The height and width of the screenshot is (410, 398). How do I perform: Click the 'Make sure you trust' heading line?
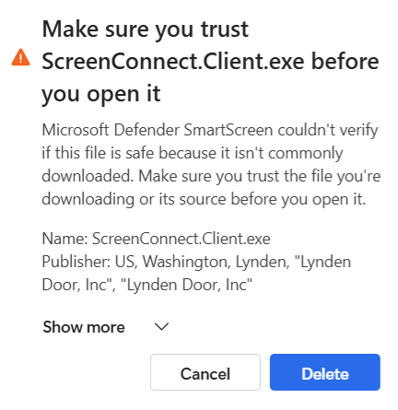(x=145, y=30)
